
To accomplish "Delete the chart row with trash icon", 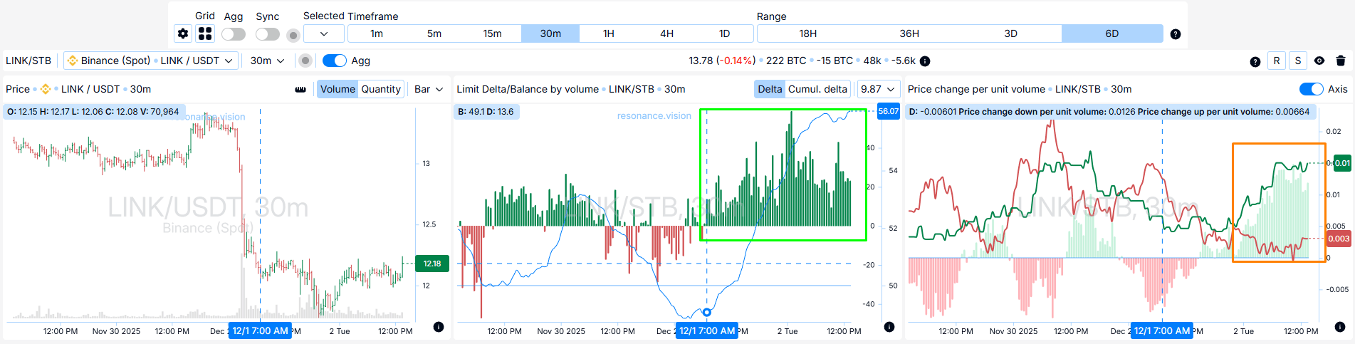I will point(1340,61).
